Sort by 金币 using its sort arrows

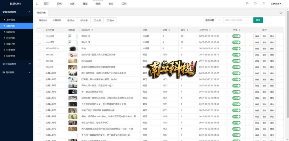click(187, 30)
